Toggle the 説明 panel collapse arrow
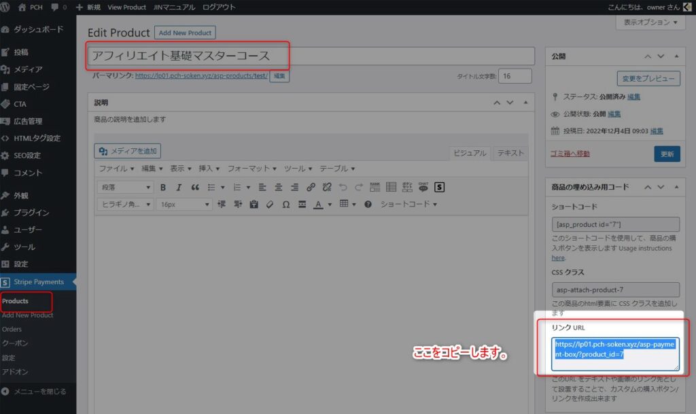The width and height of the screenshot is (696, 414). (525, 103)
